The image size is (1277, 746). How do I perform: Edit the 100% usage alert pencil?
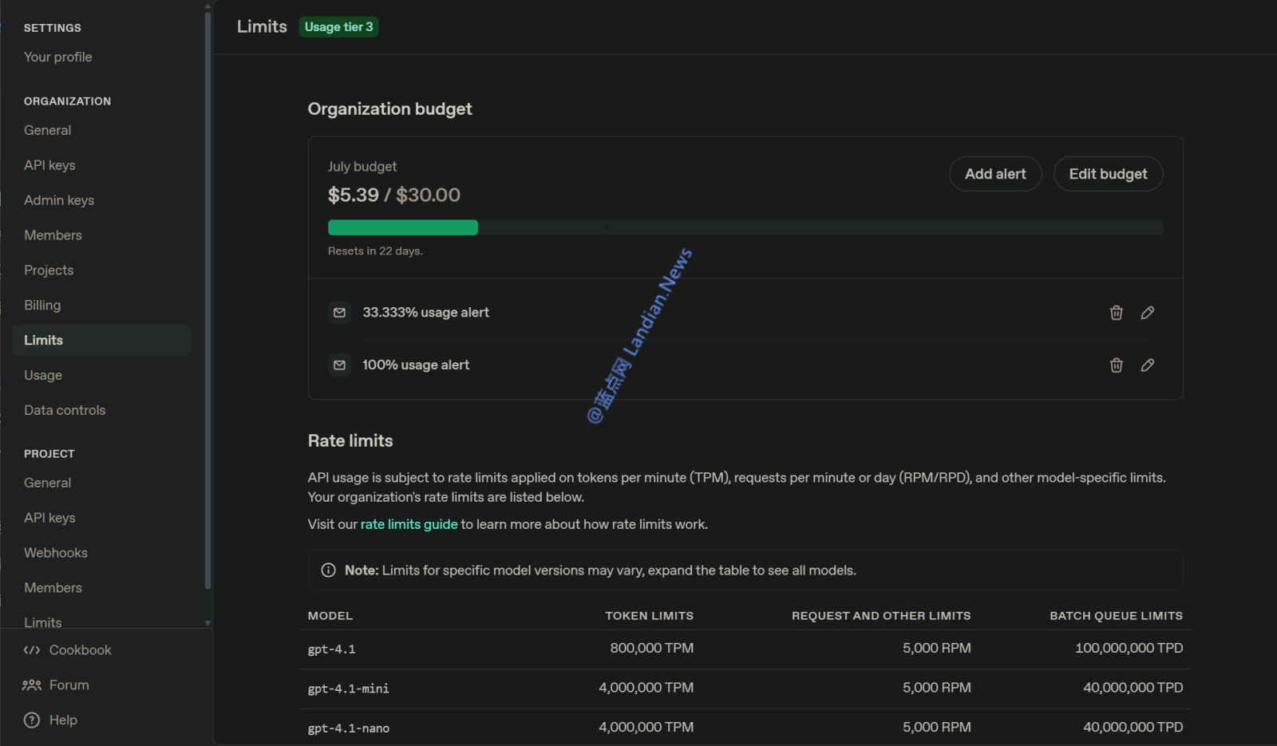[1147, 365]
